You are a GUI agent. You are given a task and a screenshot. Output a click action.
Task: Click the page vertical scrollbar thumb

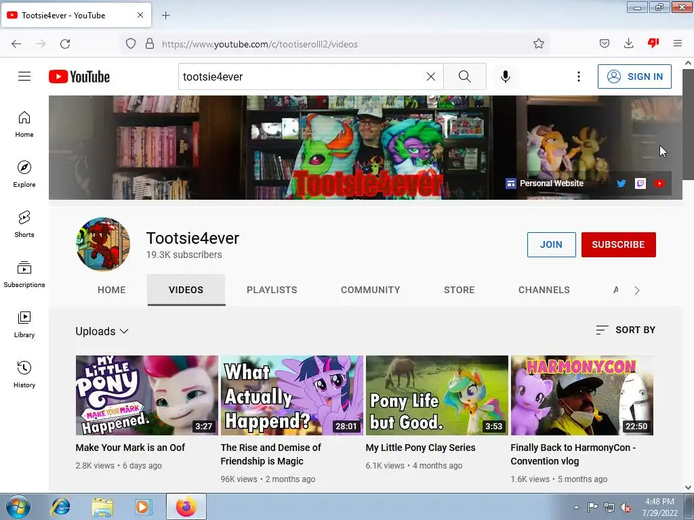(x=688, y=125)
